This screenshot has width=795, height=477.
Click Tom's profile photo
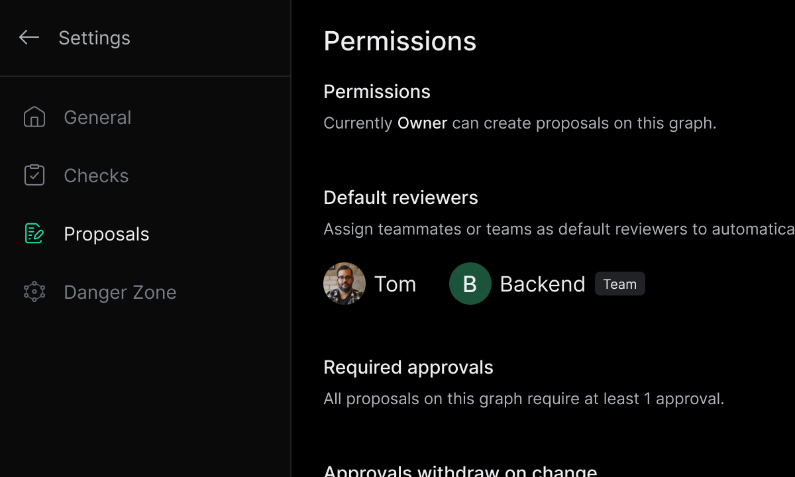(344, 284)
